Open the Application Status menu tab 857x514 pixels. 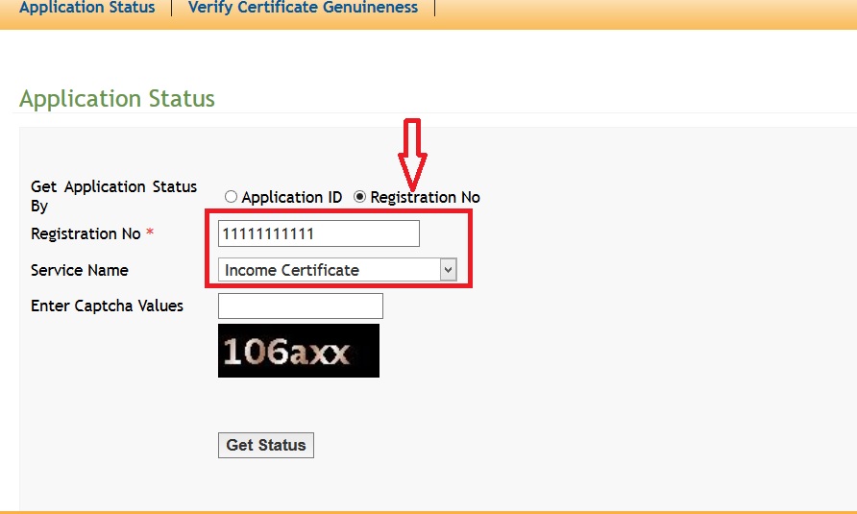[86, 8]
